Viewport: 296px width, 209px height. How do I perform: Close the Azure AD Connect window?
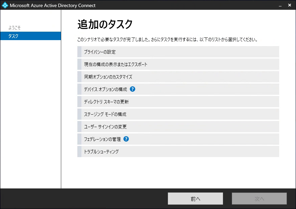point(290,5)
